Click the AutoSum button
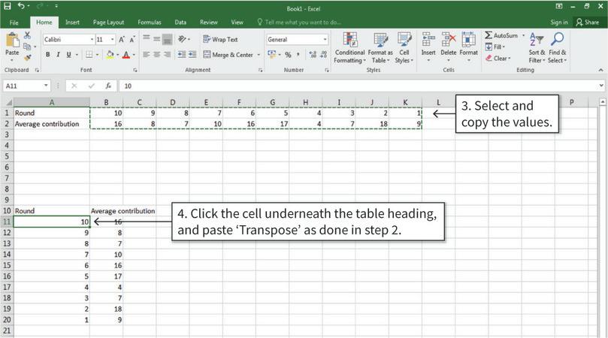Viewport: 608px width, 338px height. click(x=501, y=35)
